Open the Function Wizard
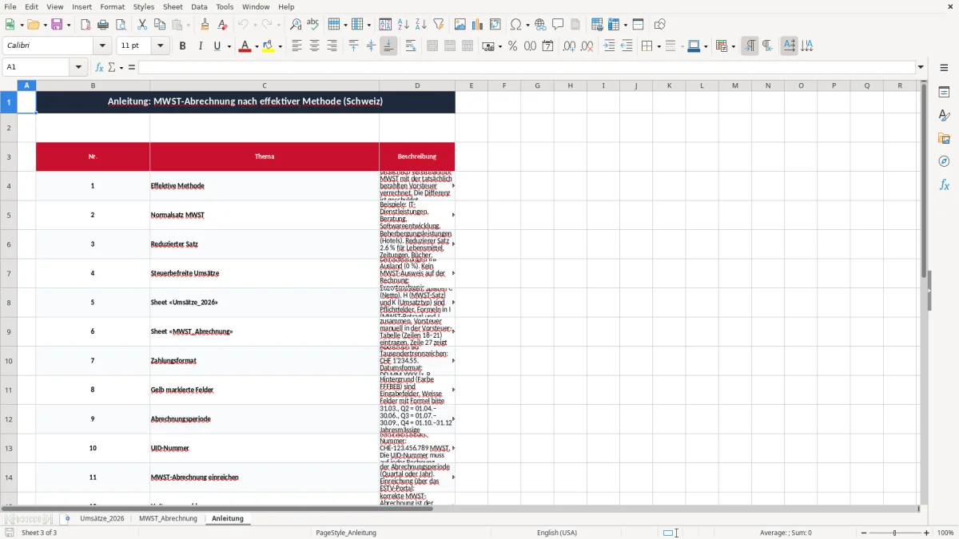 click(x=99, y=67)
